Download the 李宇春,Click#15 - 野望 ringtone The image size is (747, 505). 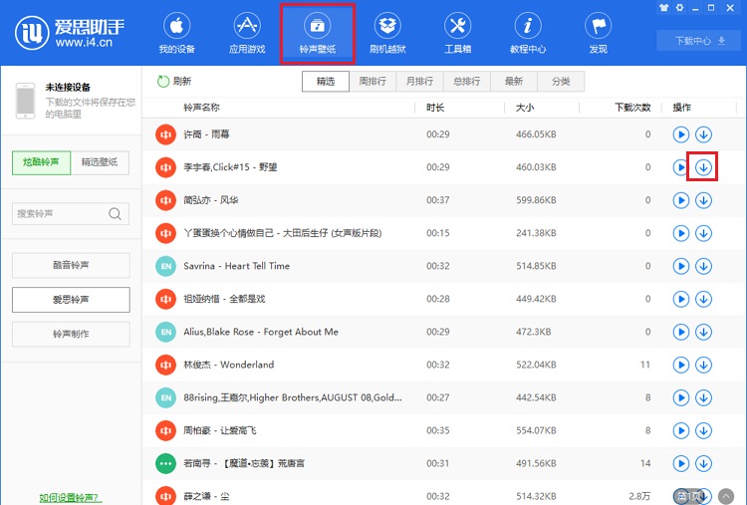(x=703, y=167)
